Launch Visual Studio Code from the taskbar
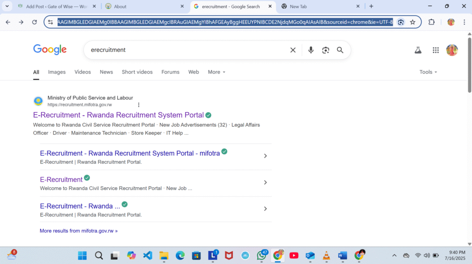Screen dimensions: 472x264 tap(147, 256)
